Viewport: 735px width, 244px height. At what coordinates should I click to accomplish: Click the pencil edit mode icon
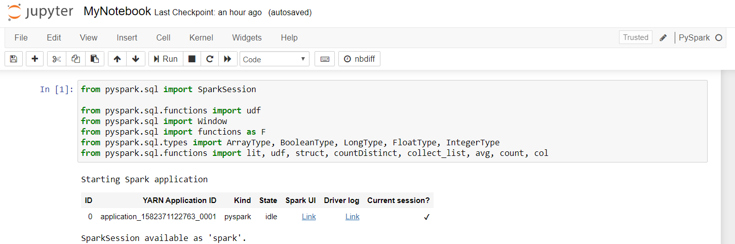click(x=663, y=38)
